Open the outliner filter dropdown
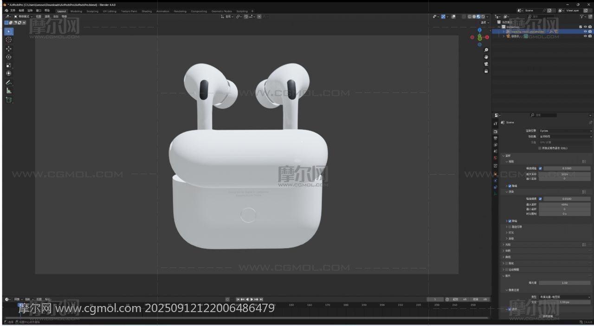This screenshot has height=326, width=594. click(x=583, y=17)
